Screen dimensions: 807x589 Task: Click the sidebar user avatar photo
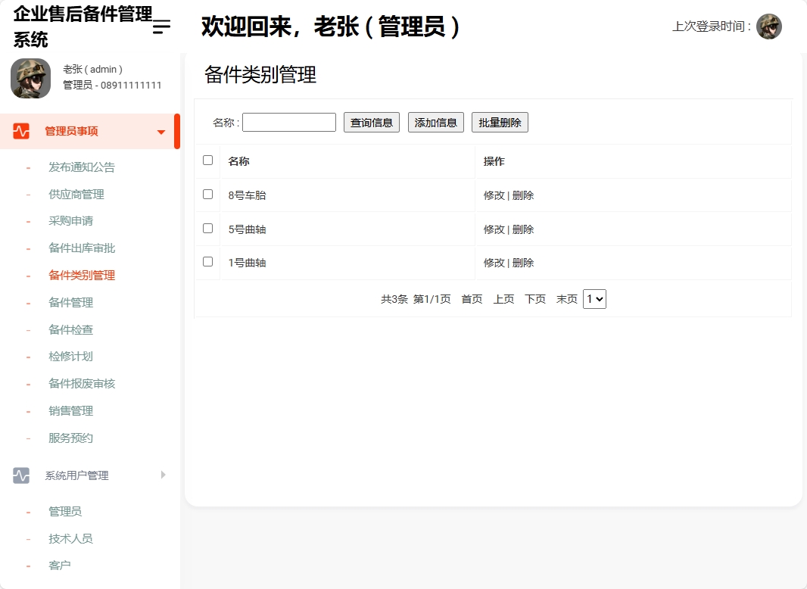[x=30, y=78]
